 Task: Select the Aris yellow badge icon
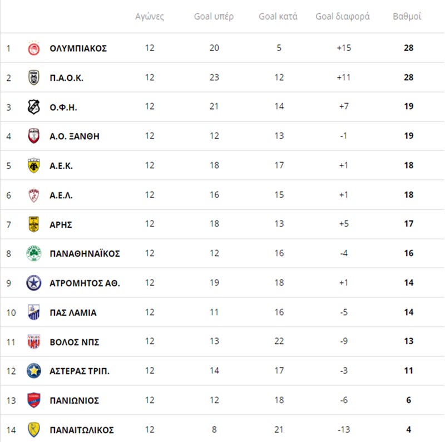pos(34,224)
